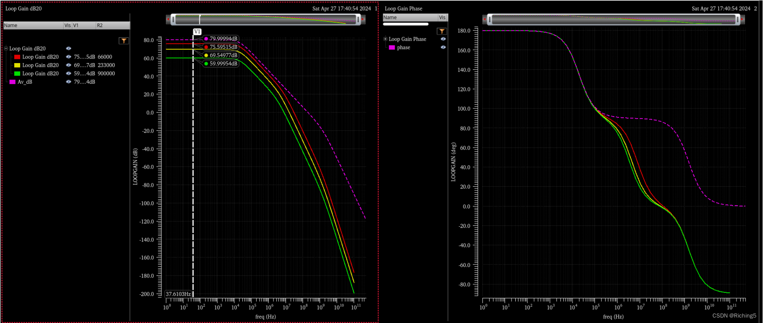
Task: Click Vis column header in Phase legend
Action: tap(442, 17)
